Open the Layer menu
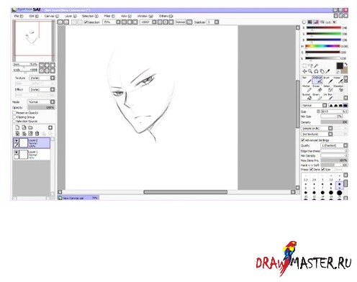The height and width of the screenshot is (282, 357). pyautogui.click(x=71, y=16)
